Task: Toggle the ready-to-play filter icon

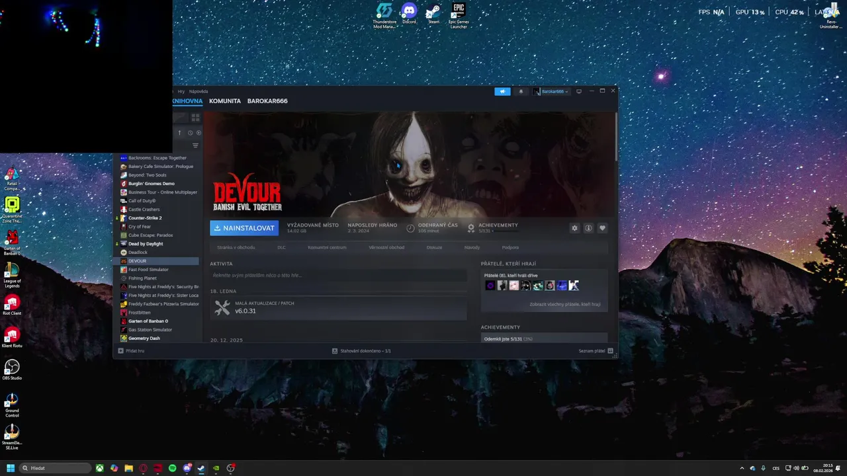Action: [x=199, y=133]
